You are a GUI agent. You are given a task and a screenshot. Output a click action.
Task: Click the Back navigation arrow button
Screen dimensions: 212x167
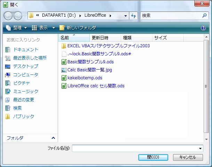pyautogui.click(x=8, y=16)
